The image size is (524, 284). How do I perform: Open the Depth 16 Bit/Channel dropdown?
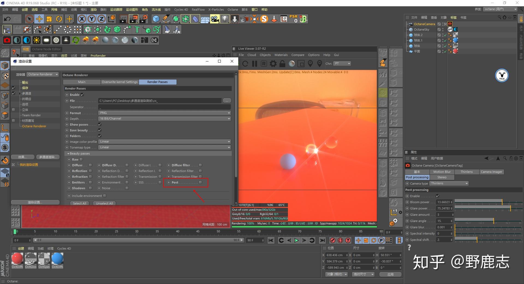click(x=165, y=119)
